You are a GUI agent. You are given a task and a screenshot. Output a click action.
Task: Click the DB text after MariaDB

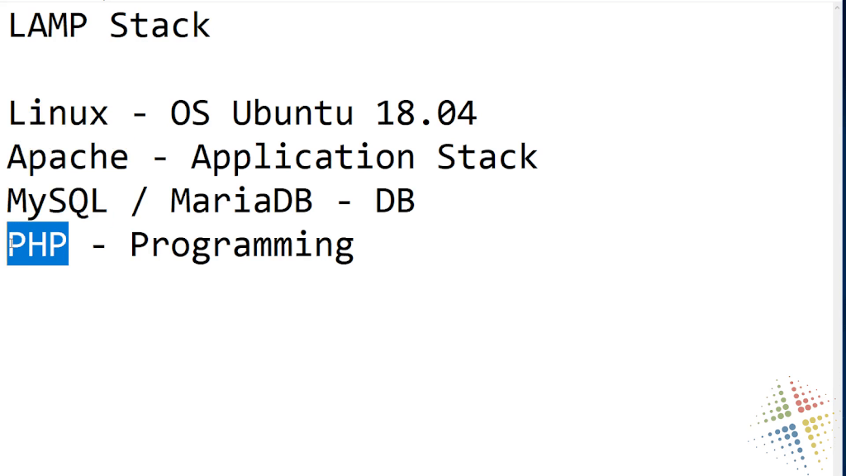coord(395,201)
